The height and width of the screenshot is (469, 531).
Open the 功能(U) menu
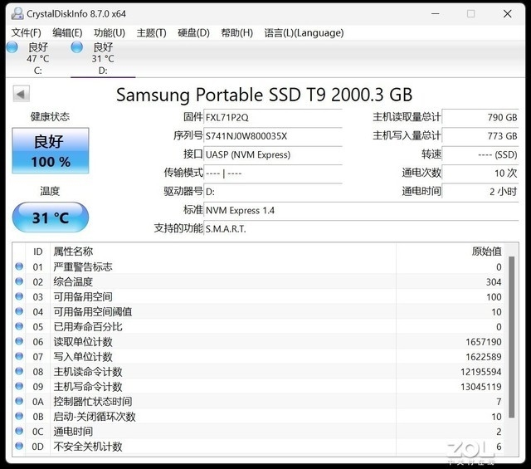110,32
